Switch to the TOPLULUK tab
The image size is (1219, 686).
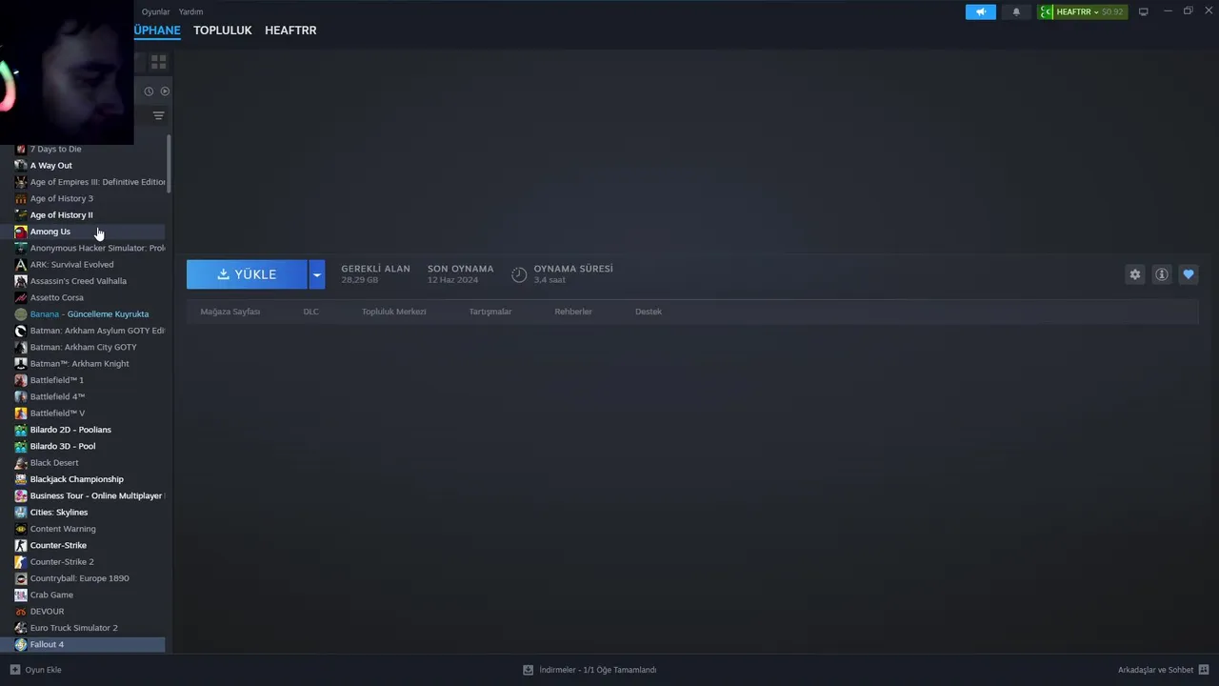223,30
